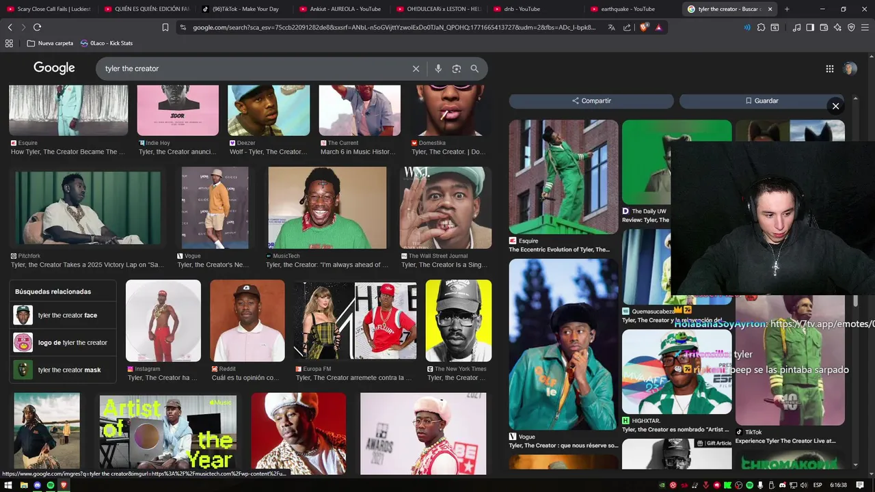The height and width of the screenshot is (492, 875).
Task: Open the Vogue teal jacket image in the panel
Action: (x=563, y=344)
